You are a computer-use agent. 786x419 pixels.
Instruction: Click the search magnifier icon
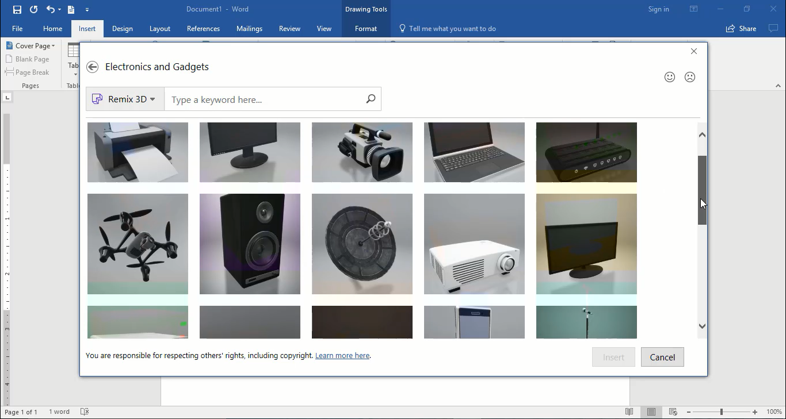click(371, 99)
